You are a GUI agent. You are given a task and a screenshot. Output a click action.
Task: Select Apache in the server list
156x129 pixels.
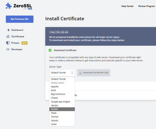coord(62,86)
